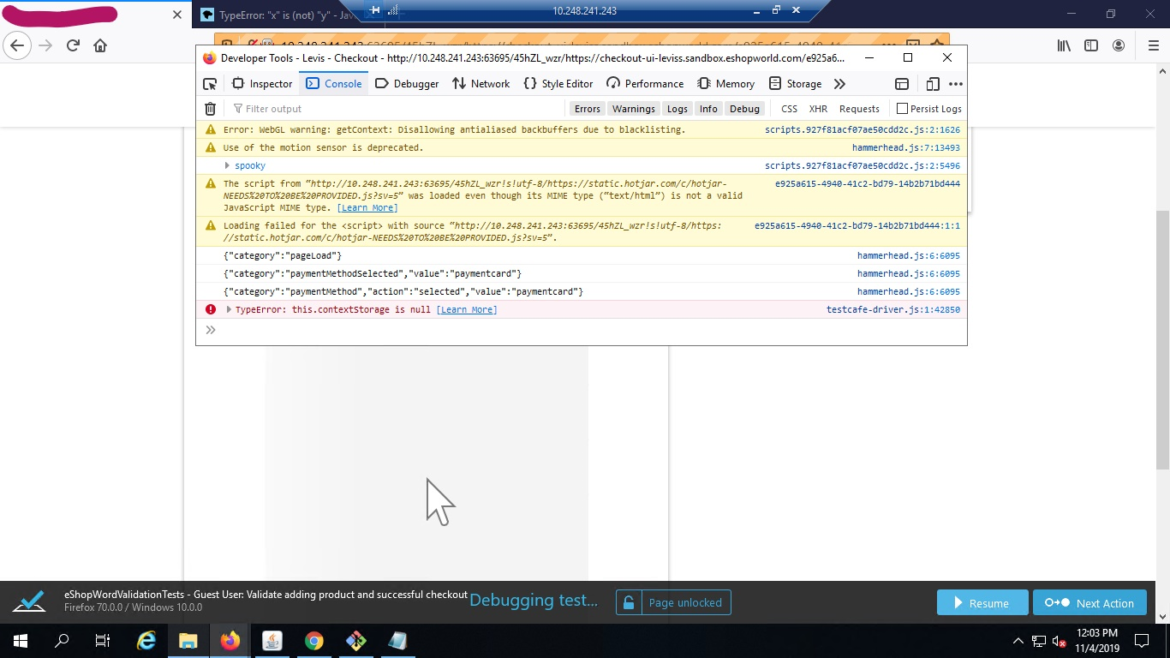Image resolution: width=1170 pixels, height=658 pixels.
Task: Toggle the Warnings console filter
Action: point(634,109)
